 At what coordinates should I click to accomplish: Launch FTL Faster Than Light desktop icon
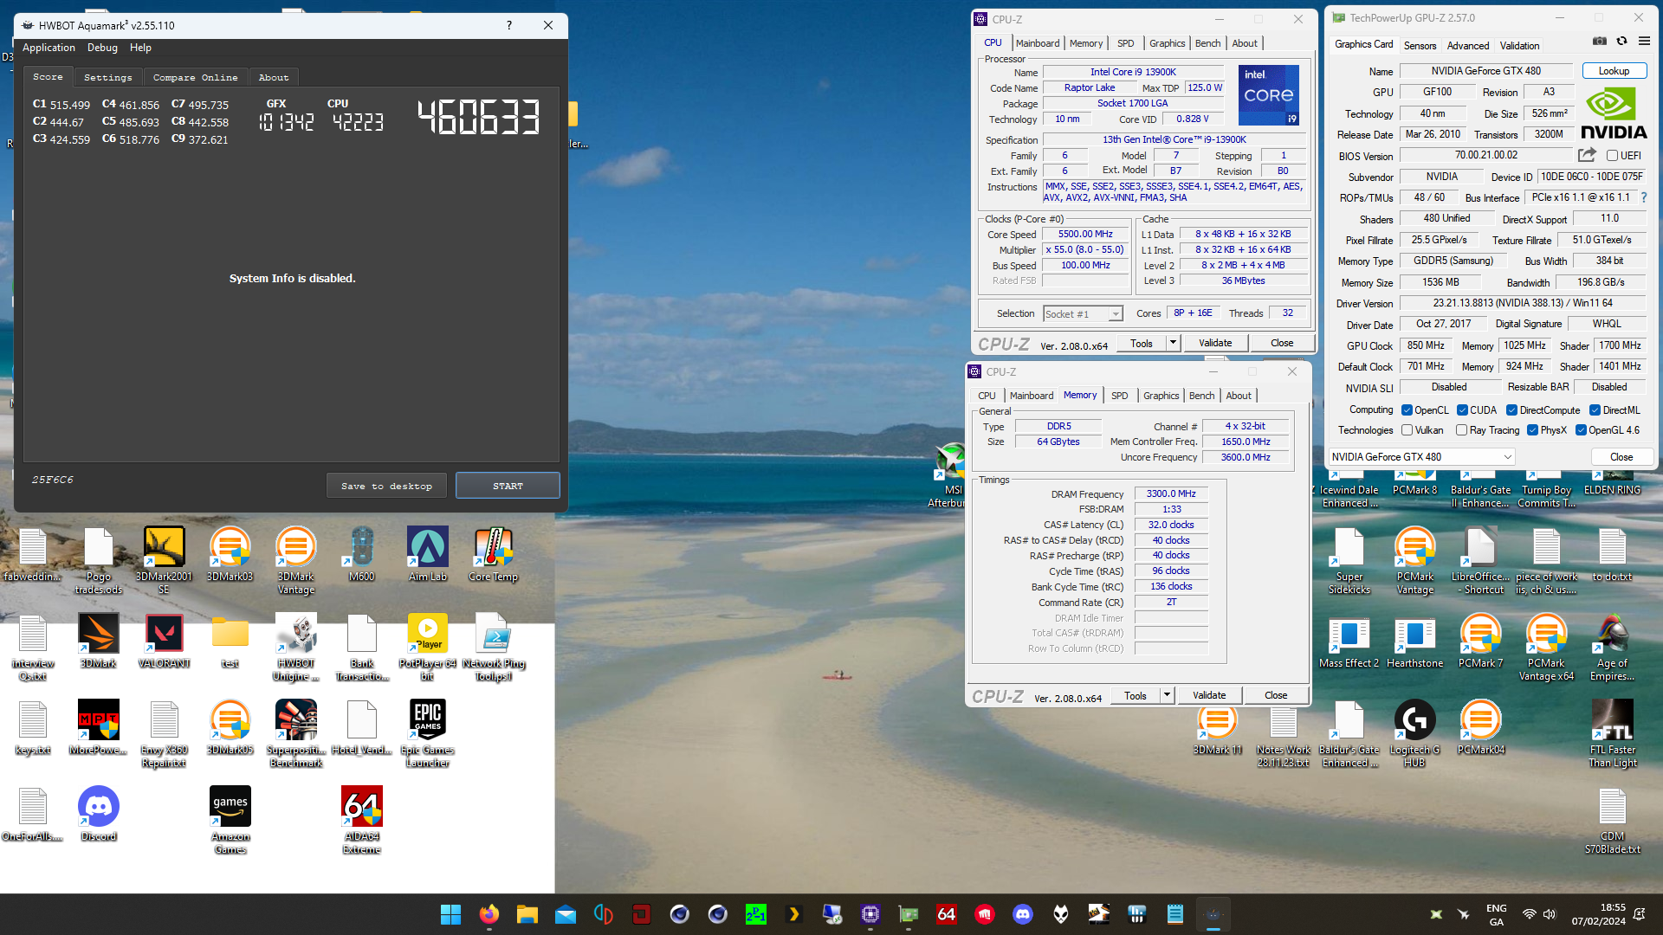pyautogui.click(x=1613, y=732)
